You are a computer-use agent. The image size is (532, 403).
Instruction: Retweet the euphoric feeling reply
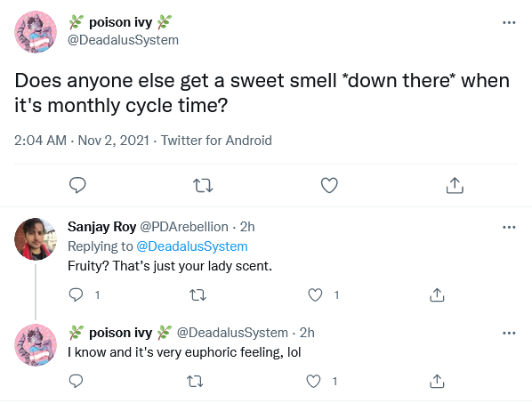[196, 382]
